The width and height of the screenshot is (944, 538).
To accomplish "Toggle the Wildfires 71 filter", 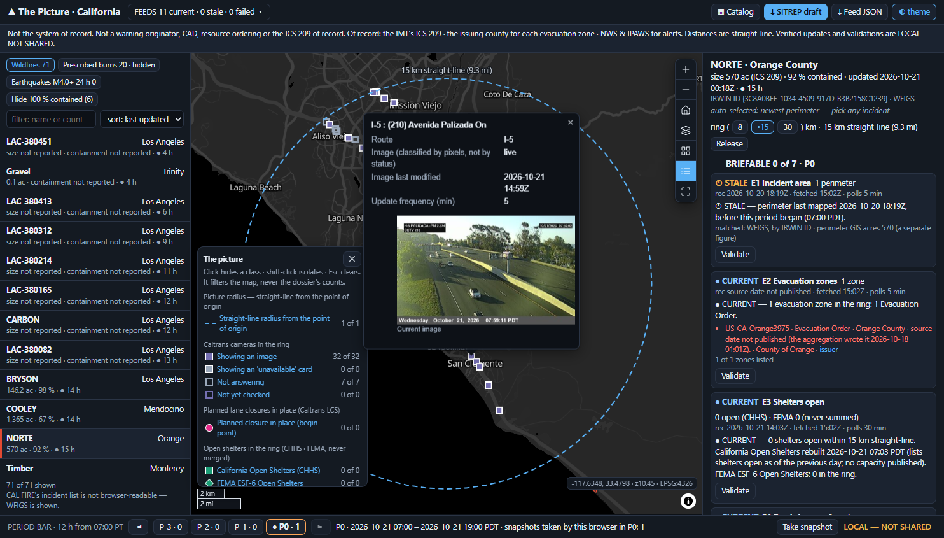I will click(31, 65).
